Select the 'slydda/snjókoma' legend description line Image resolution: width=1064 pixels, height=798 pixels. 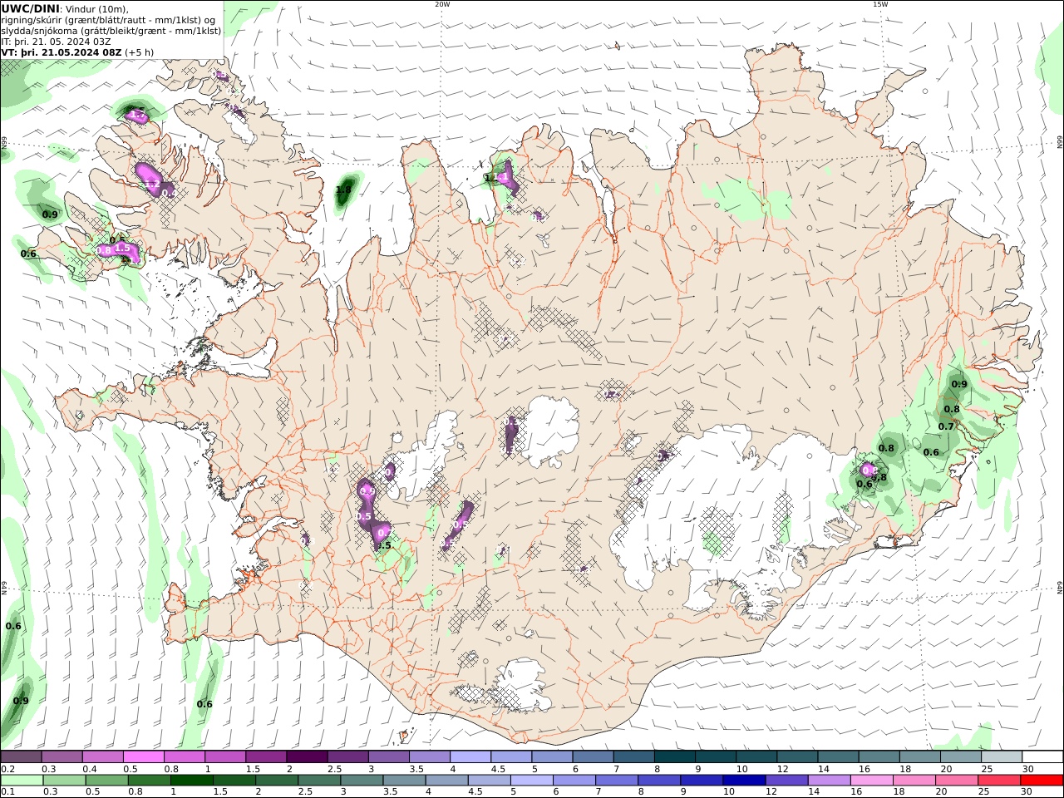pos(111,31)
